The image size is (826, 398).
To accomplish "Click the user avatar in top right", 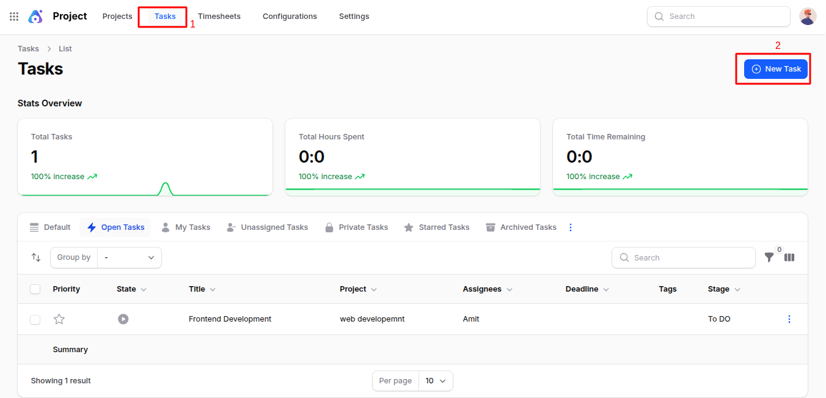I will click(x=808, y=17).
